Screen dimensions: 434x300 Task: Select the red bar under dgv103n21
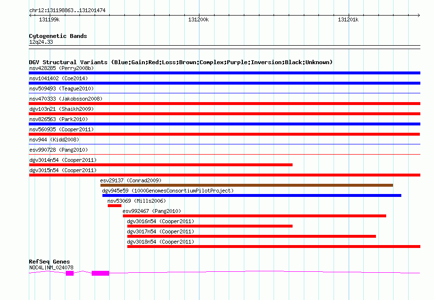(x=224, y=114)
